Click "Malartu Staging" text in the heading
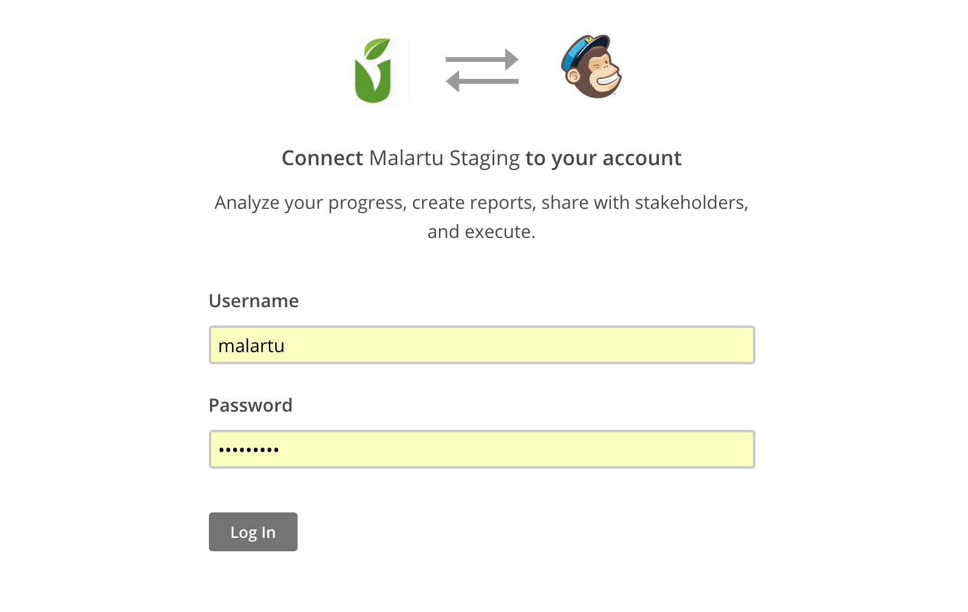968x612 pixels. 445,158
